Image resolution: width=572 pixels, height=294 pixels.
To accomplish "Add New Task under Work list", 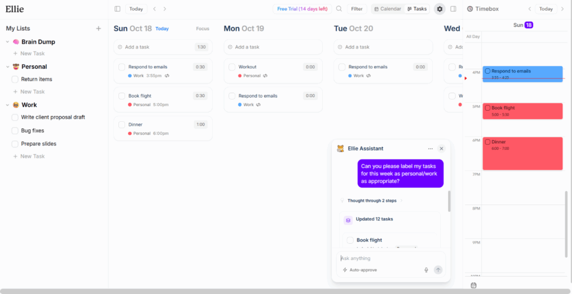I will [x=29, y=157].
